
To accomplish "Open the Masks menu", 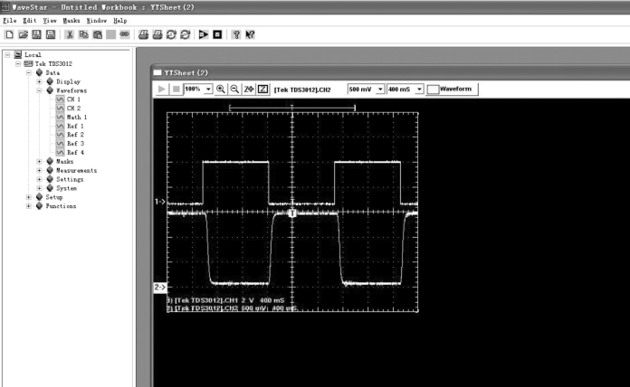I will click(x=72, y=21).
